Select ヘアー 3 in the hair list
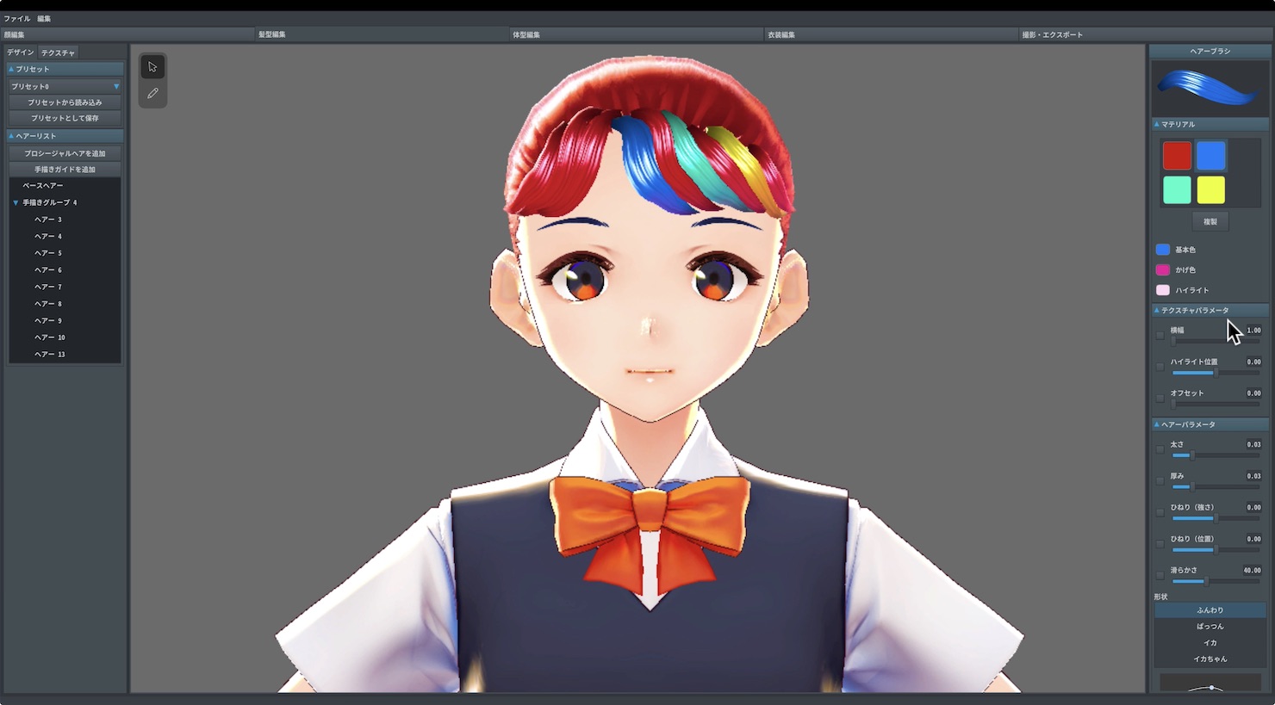 point(65,220)
